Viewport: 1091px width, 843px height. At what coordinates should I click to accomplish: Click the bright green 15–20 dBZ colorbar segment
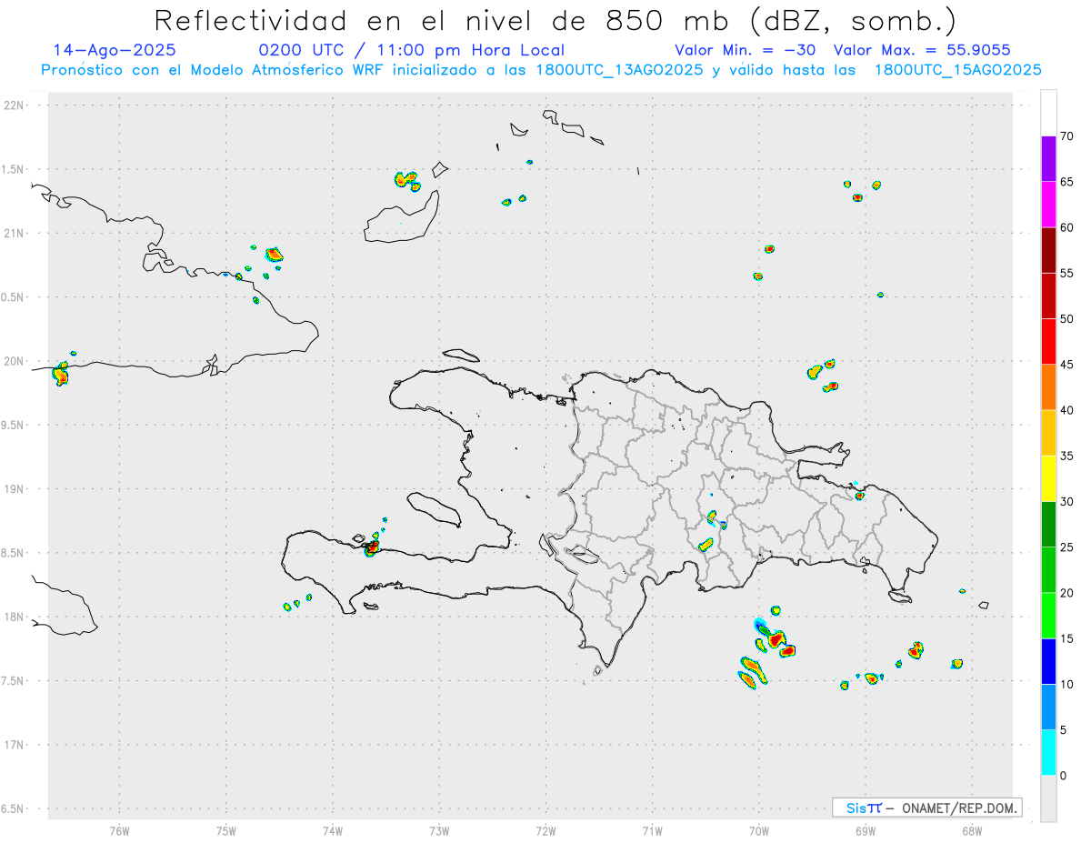point(1048,616)
